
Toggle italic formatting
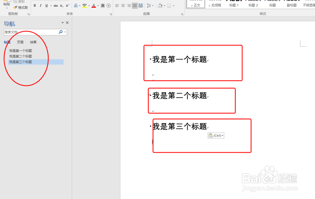[x=41, y=6]
